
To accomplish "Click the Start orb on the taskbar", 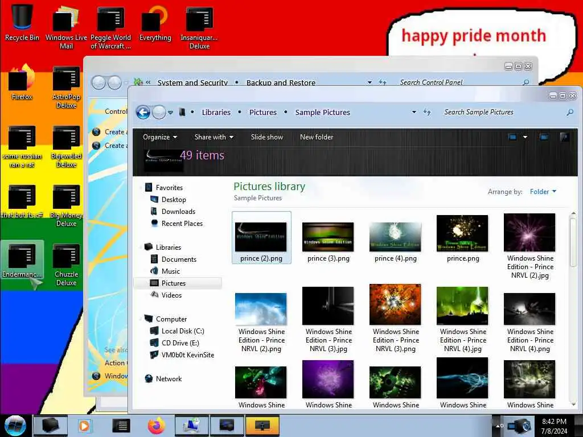I will point(15,426).
